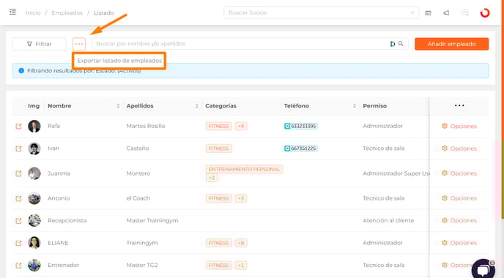Viewport: 504px width, 278px height.
Task: Go to Inicio breadcrumb
Action: (x=33, y=13)
